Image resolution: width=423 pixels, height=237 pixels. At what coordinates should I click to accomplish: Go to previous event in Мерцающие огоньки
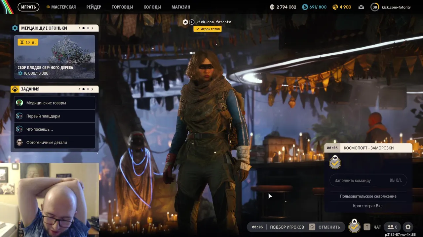click(x=79, y=28)
